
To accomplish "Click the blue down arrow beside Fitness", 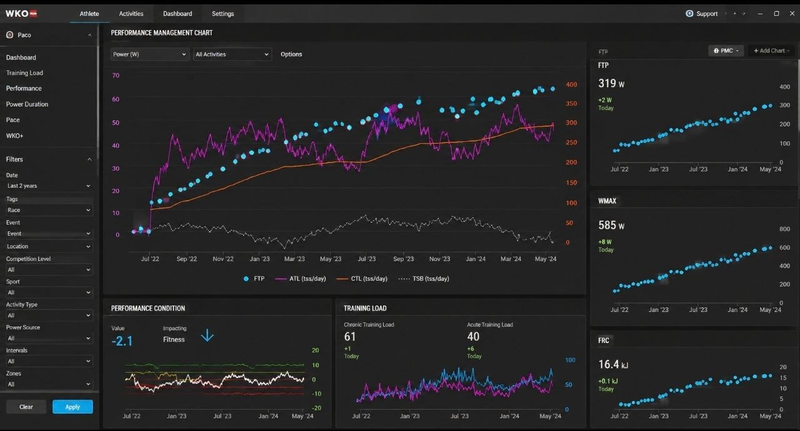I will click(207, 335).
